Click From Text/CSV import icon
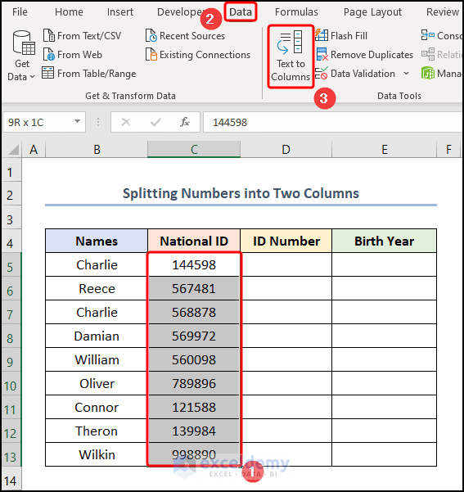Screen dimensions: 464x492 tap(49, 35)
